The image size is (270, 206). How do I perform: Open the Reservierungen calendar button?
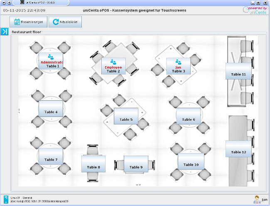pyautogui.click(x=28, y=22)
